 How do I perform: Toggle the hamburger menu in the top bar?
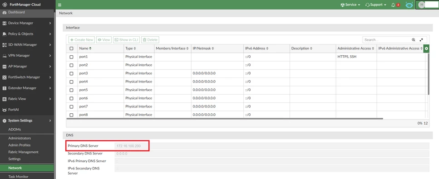[x=59, y=5]
